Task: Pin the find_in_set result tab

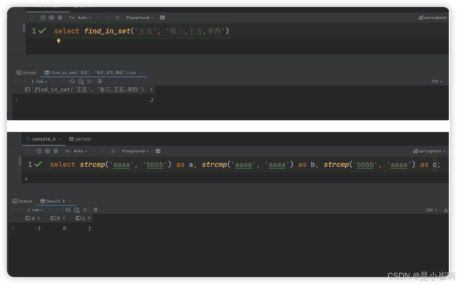Action: pos(100,81)
